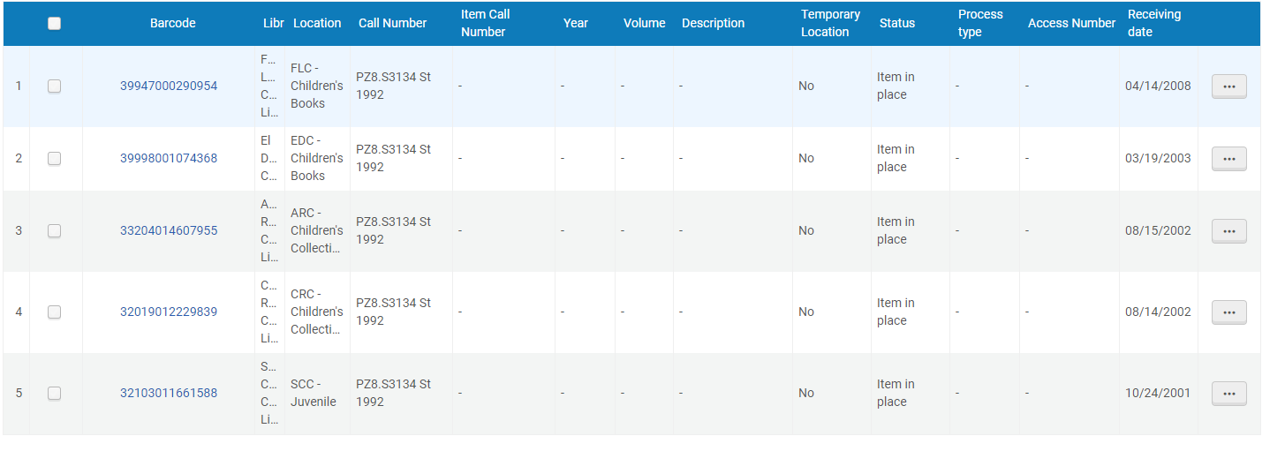Click call number PZ8.S3134 St 1992 in row 1

pyautogui.click(x=394, y=86)
